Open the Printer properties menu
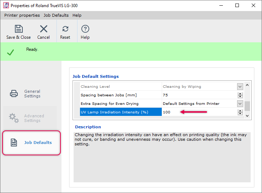This screenshot has height=193, width=262. tap(22, 15)
